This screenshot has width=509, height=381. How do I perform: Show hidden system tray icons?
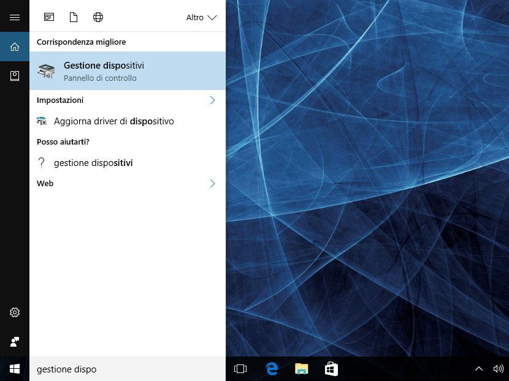click(479, 369)
